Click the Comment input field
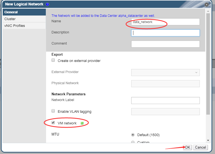The height and width of the screenshot is (154, 215). tap(165, 44)
